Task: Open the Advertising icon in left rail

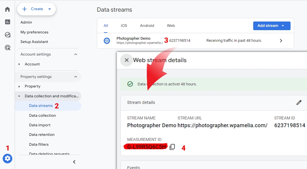Action: (7, 47)
